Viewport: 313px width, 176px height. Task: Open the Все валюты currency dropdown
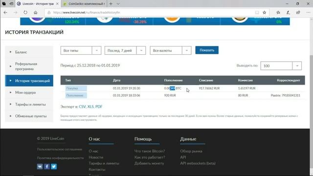171,50
